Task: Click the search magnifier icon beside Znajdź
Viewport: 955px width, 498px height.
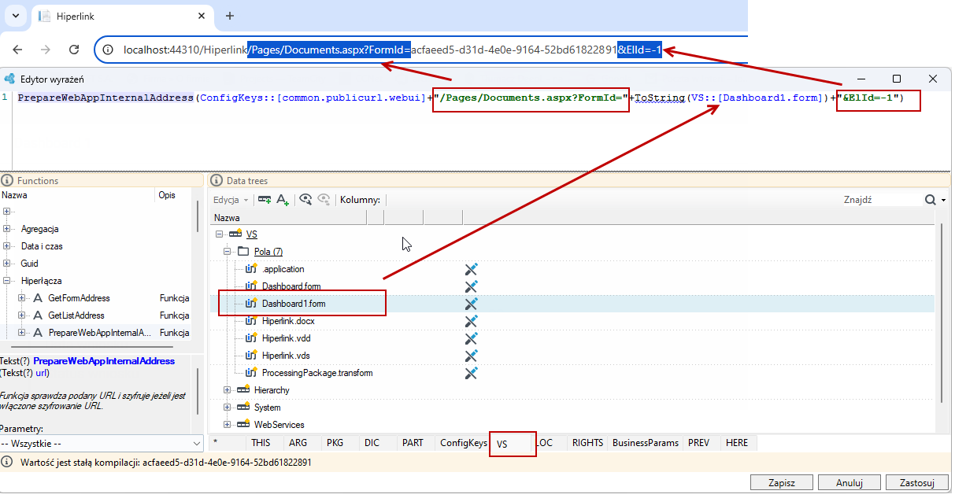Action: [931, 200]
